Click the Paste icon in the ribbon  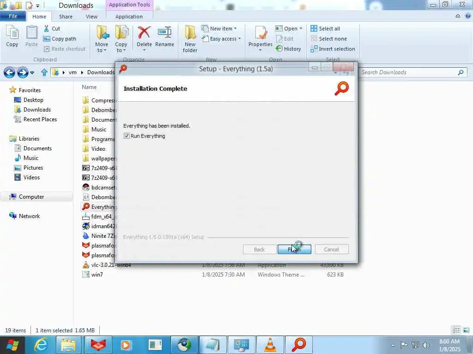(x=32, y=36)
